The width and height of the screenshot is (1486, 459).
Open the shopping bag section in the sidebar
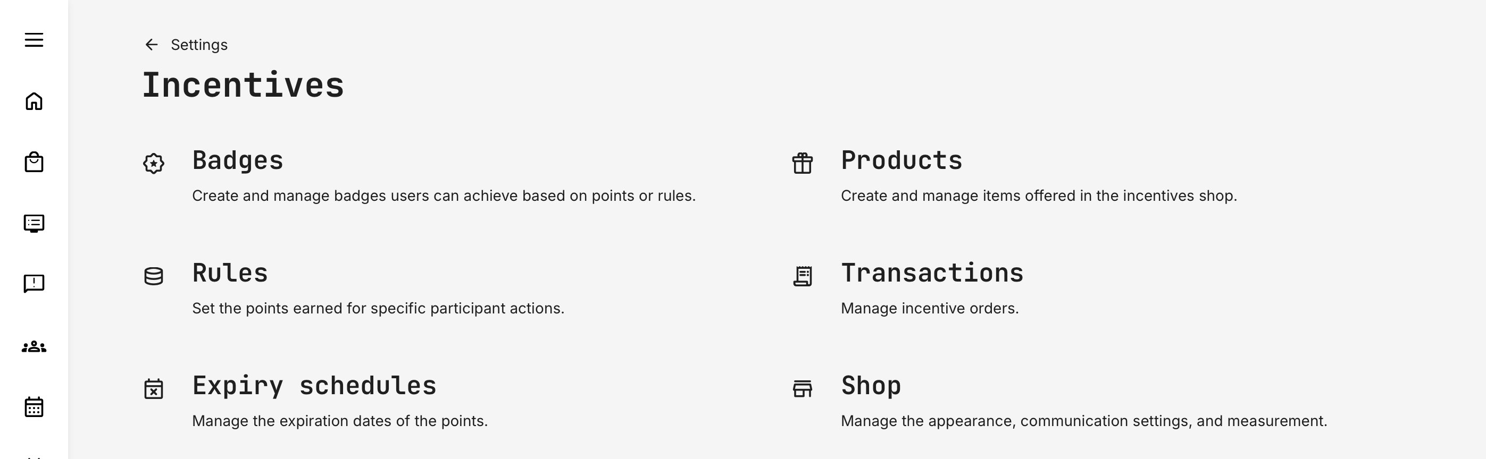pyautogui.click(x=35, y=163)
